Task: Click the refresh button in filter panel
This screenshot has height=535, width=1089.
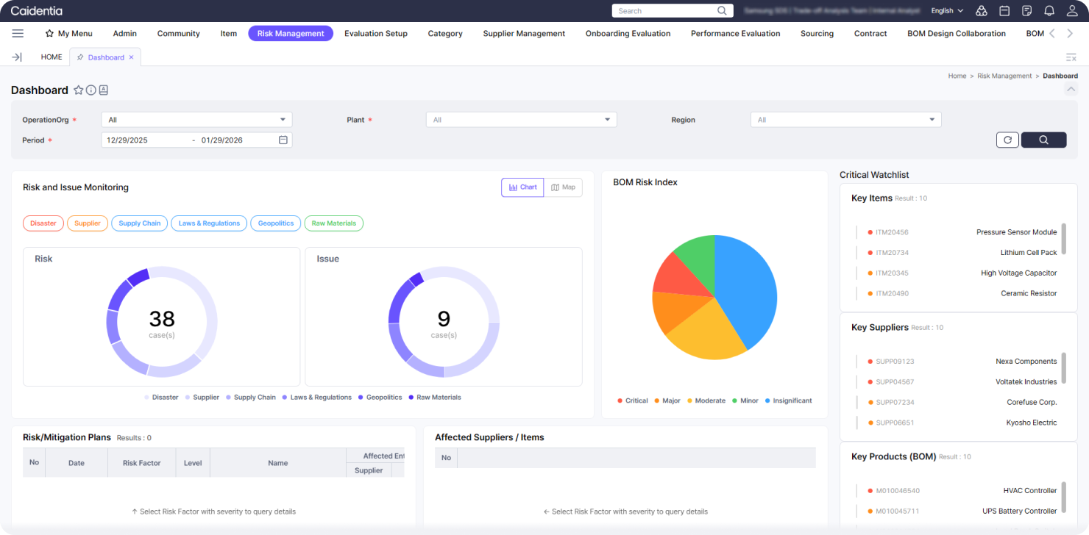Action: coord(1007,140)
